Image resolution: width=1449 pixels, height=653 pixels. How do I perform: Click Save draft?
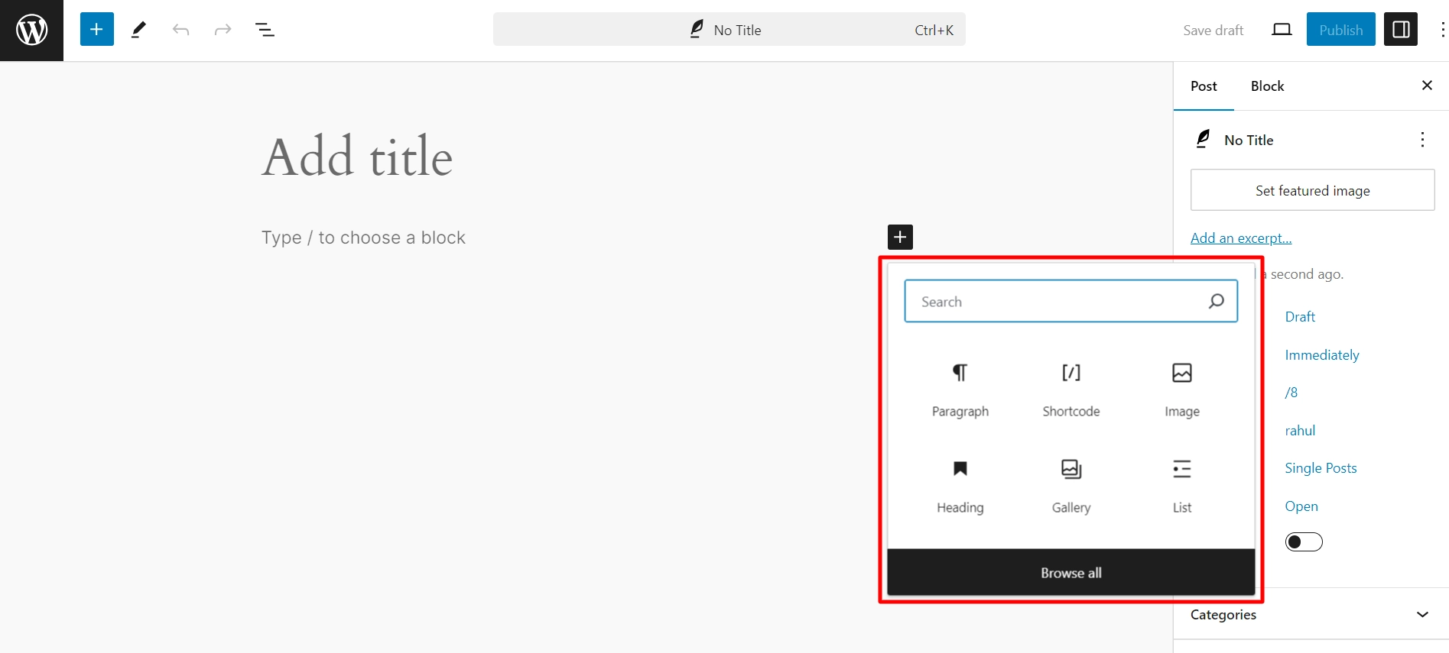coord(1213,31)
